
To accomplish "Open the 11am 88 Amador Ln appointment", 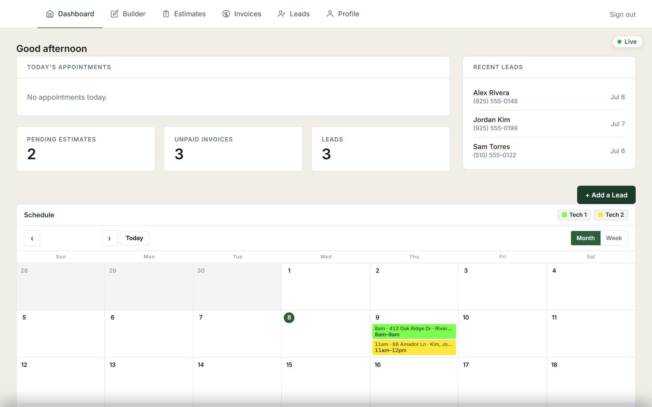I will pos(414,347).
